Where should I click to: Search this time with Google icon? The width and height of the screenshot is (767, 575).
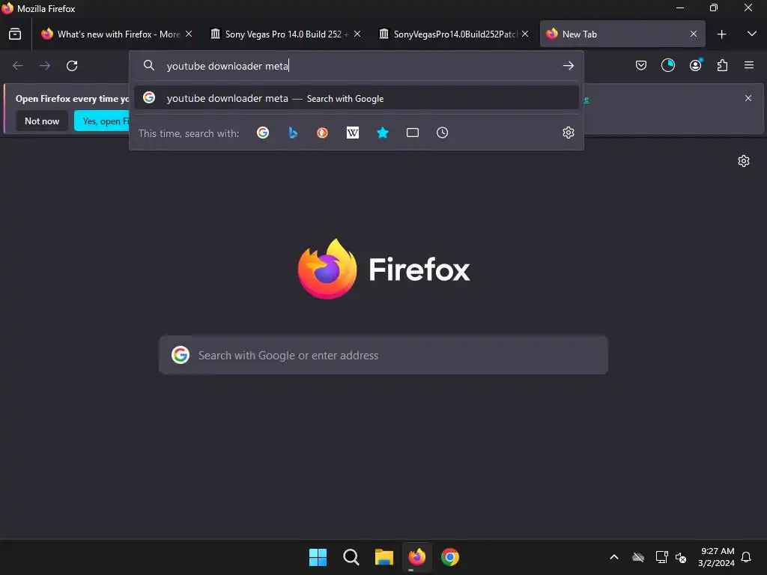coord(263,133)
